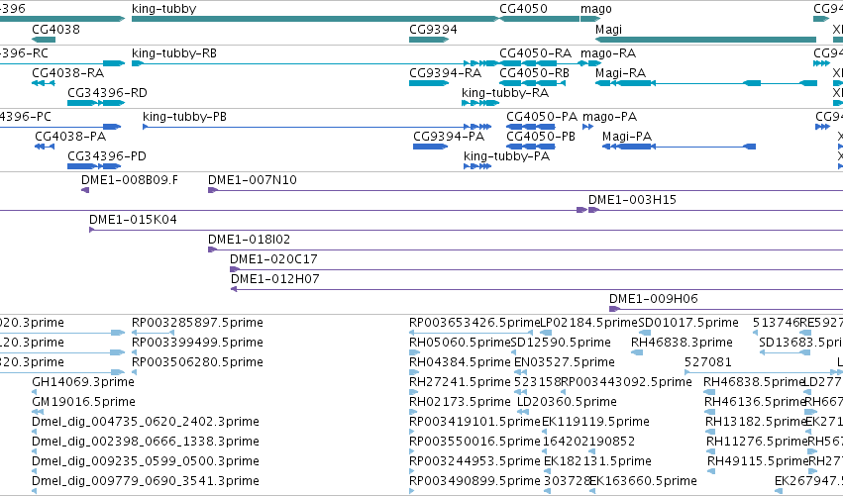This screenshot has height=496, width=843.
Task: Select BAC clone DME1-012H07
Action: [x=537, y=290]
